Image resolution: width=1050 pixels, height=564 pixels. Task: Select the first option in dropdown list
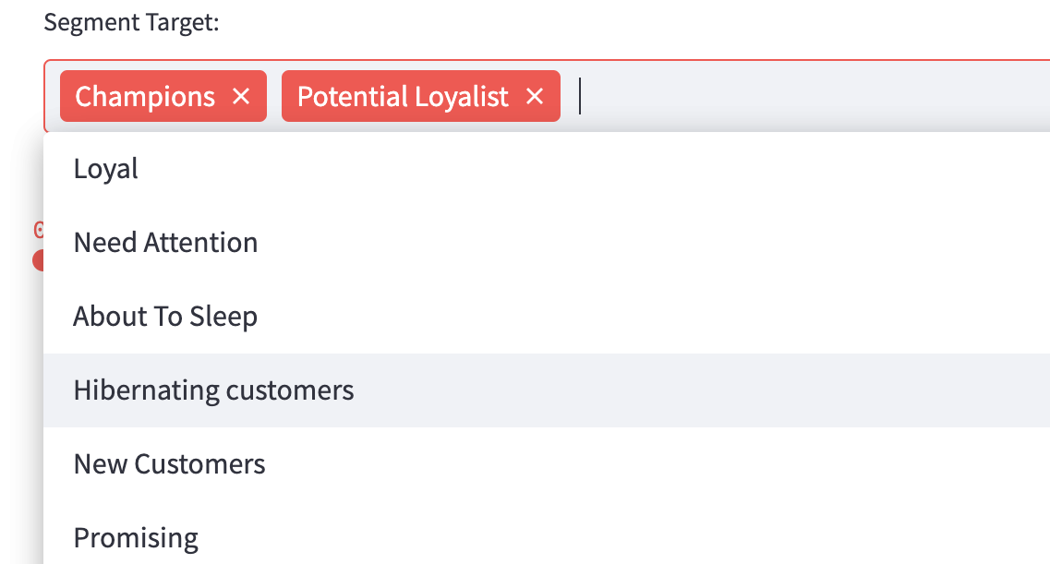click(106, 169)
